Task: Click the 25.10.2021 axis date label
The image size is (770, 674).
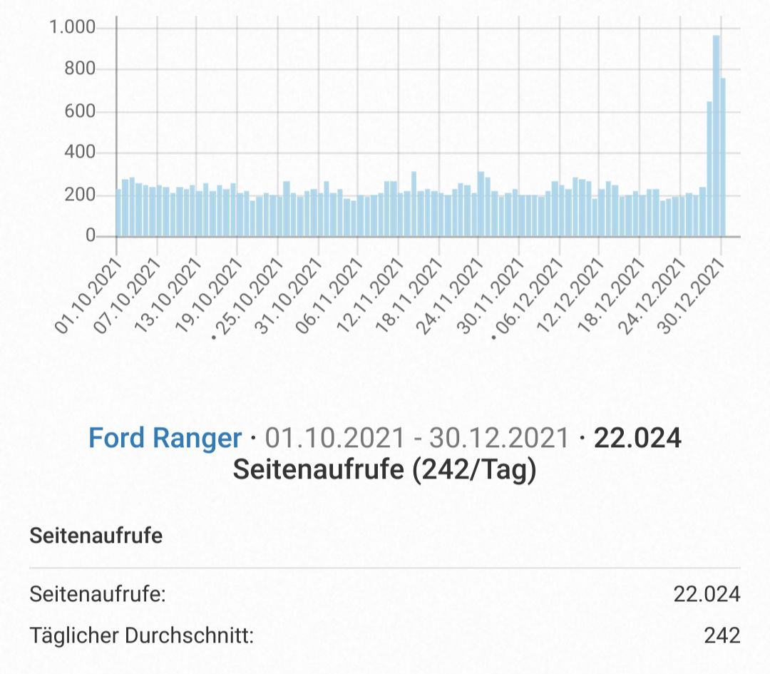Action: point(249,297)
